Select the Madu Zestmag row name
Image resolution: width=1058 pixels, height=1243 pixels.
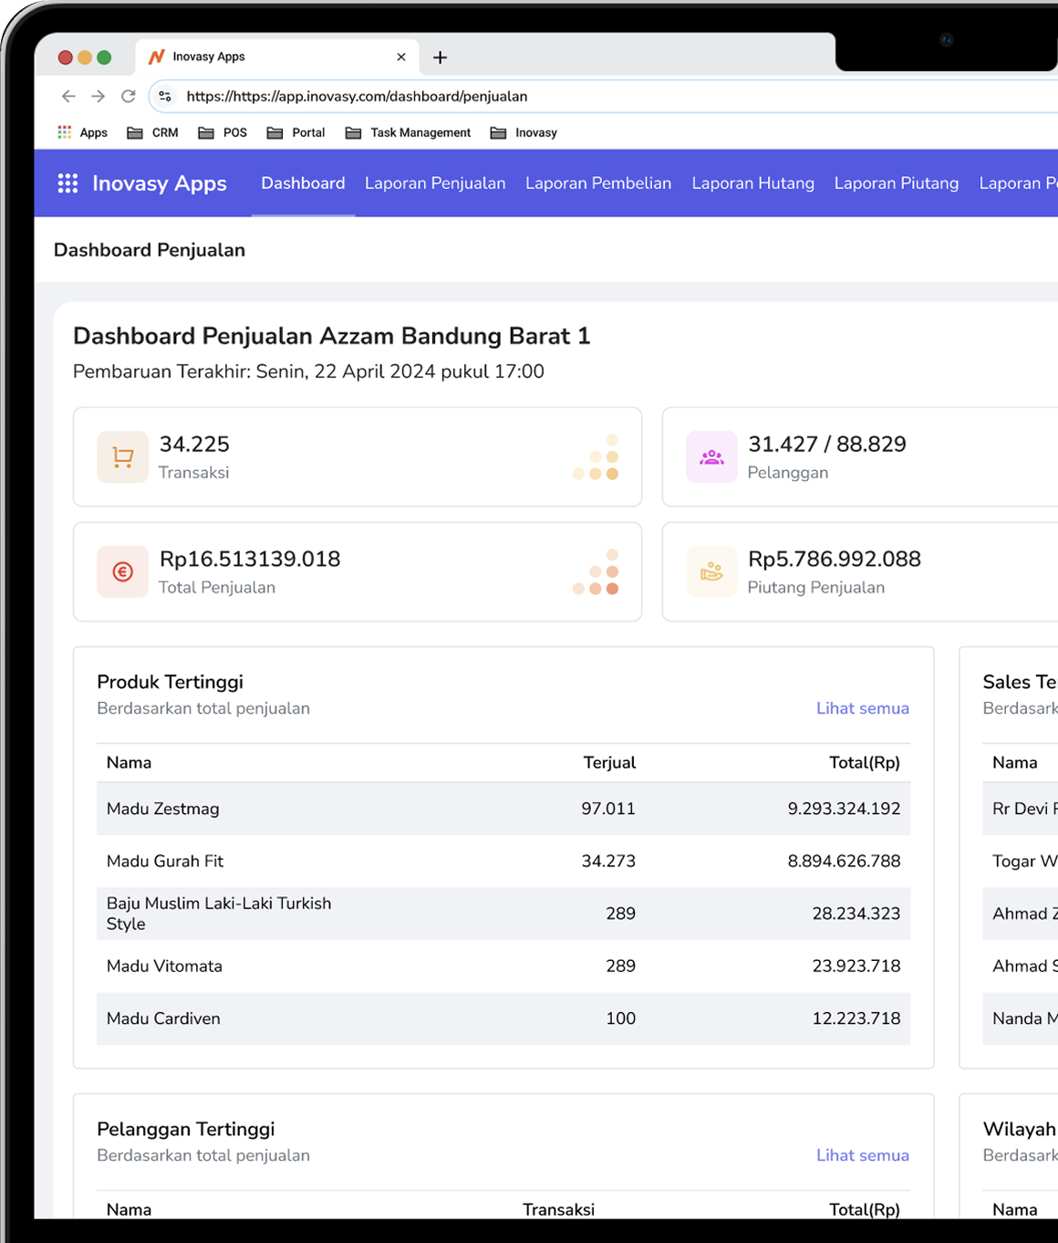163,809
